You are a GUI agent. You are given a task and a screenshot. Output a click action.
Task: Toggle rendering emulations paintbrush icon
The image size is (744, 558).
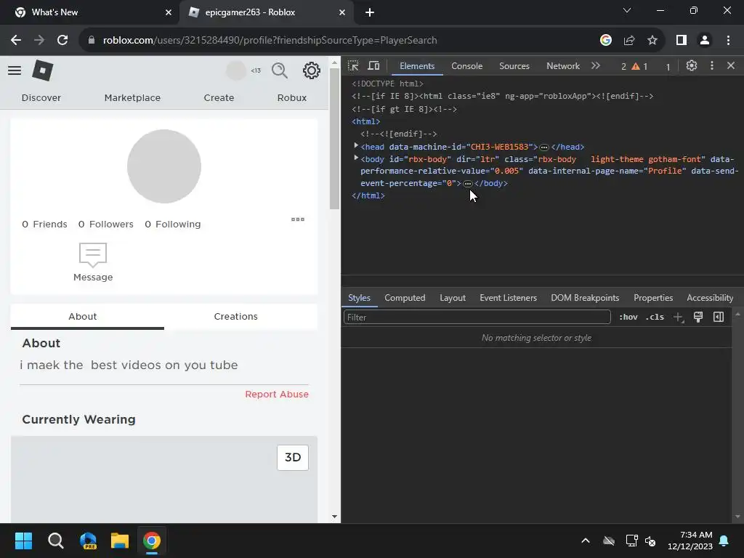(x=698, y=317)
